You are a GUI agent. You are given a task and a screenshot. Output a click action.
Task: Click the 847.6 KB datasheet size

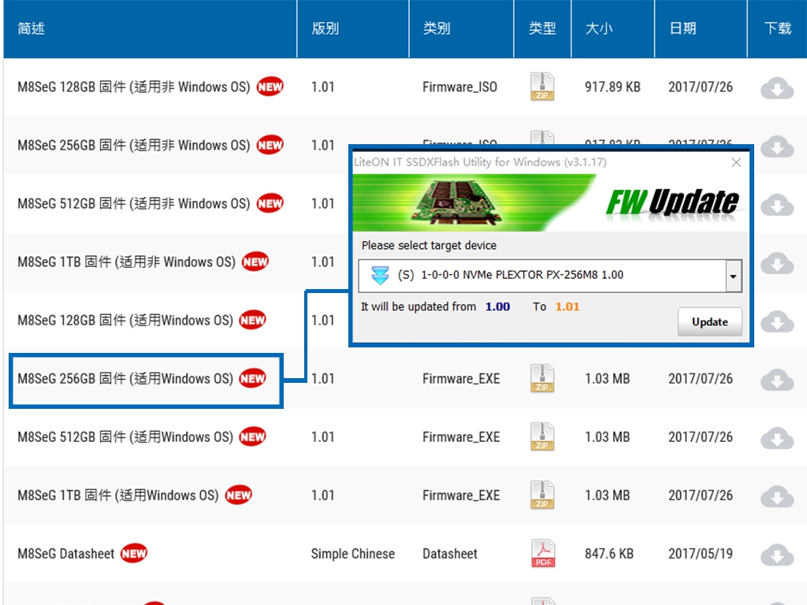coord(609,554)
